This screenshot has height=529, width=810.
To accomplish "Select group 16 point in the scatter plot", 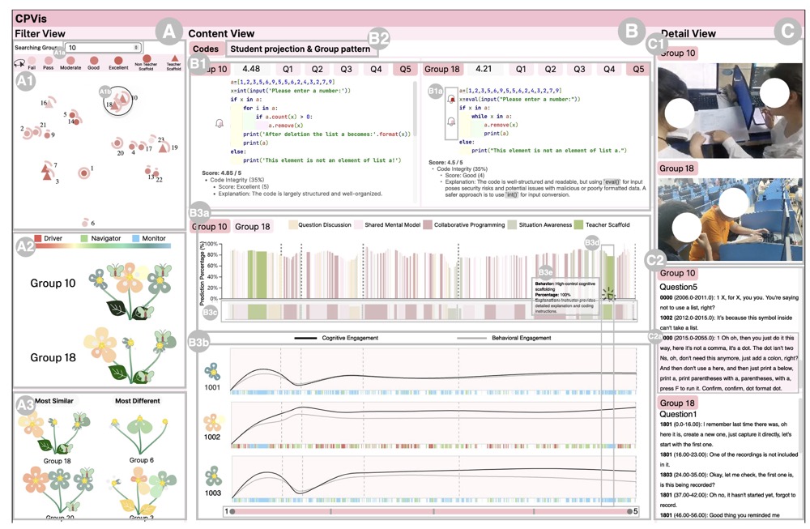I will [50, 102].
